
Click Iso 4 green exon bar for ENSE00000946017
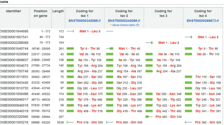tap(189, 100)
